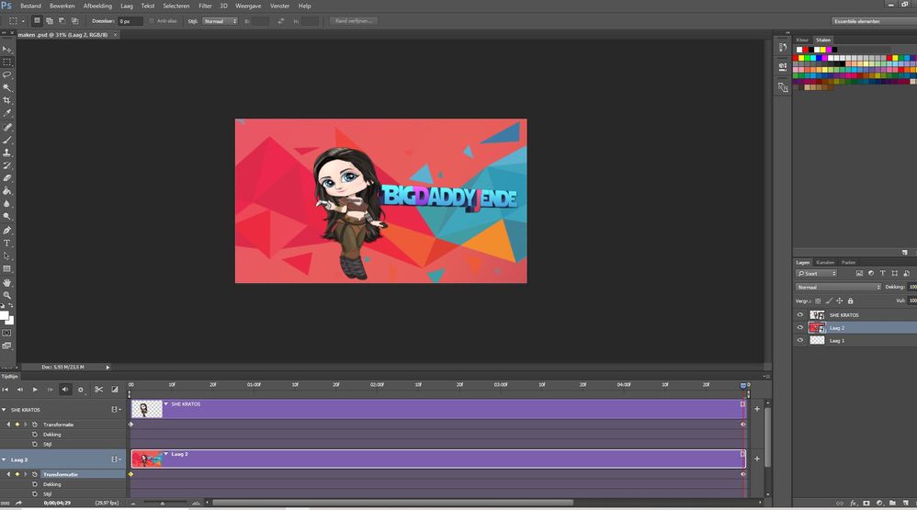917x510 pixels.
Task: Choose add-to-selection mode icon
Action: click(x=49, y=20)
